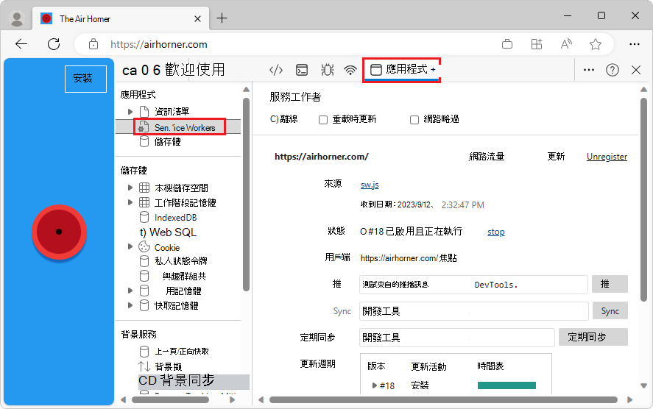Open the browser app install icon
Screen dimensions: 653x409
tap(507, 44)
